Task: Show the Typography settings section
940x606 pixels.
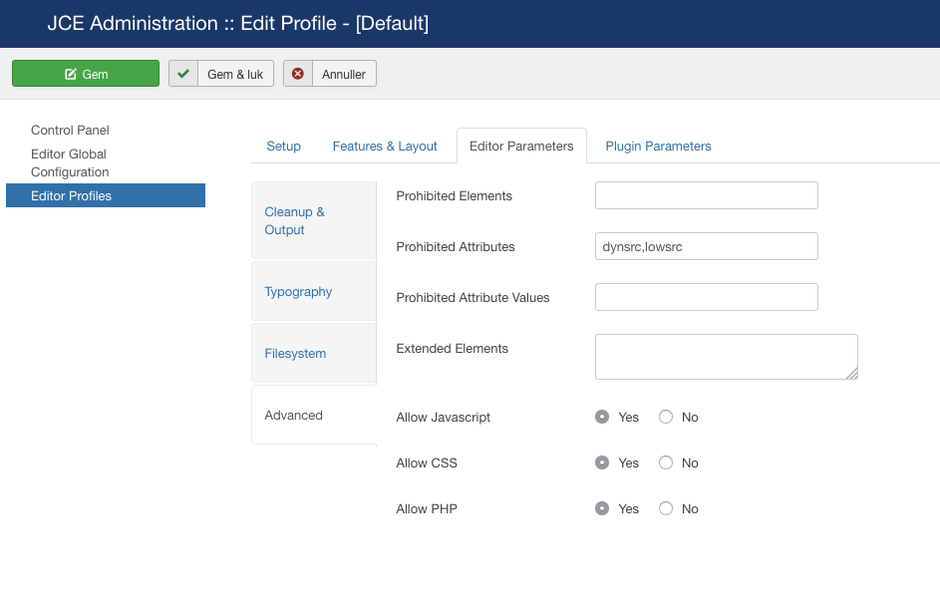Action: [x=298, y=291]
